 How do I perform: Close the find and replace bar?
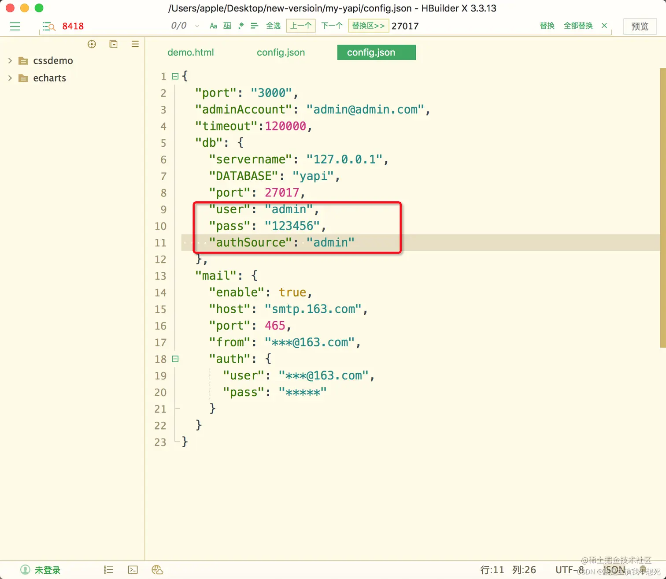tap(604, 26)
